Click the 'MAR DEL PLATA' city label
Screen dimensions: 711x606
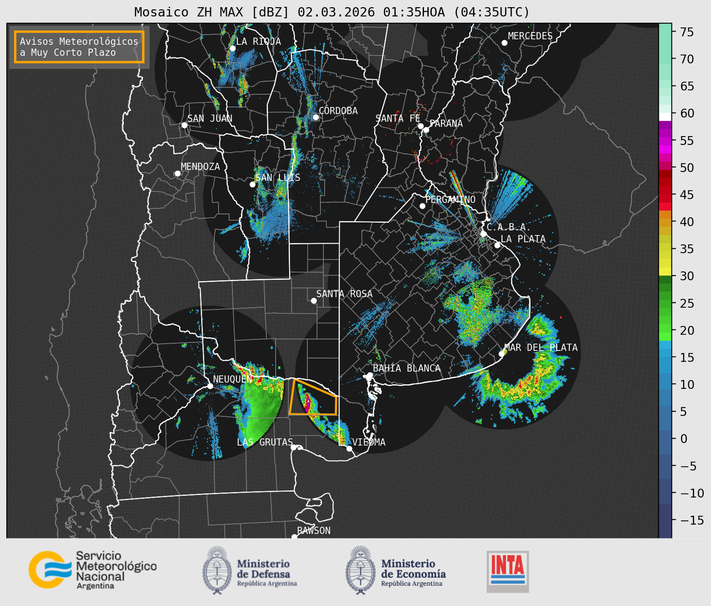pos(541,348)
